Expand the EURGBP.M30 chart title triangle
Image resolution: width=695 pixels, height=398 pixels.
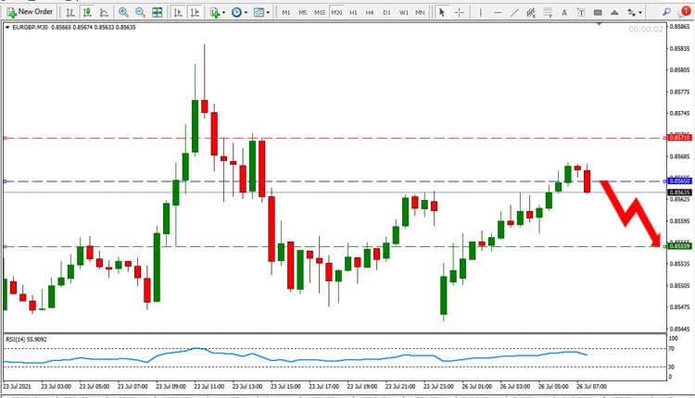click(x=7, y=28)
